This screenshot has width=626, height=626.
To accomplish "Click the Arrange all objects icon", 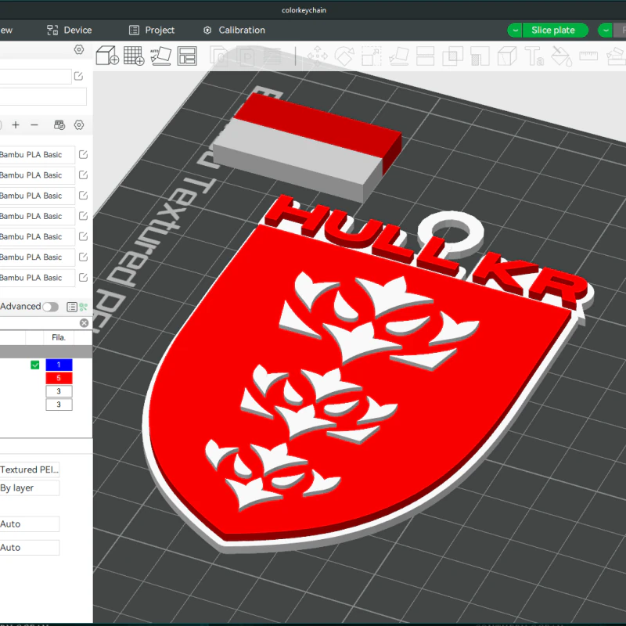I will (186, 56).
